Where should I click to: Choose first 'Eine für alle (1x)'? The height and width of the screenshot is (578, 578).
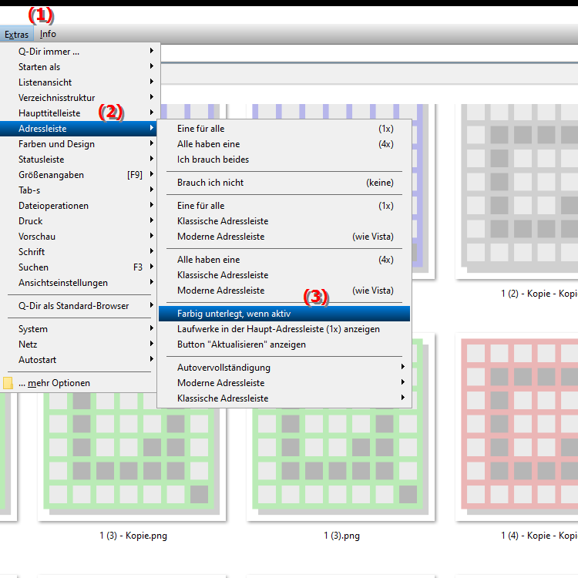[x=284, y=129]
